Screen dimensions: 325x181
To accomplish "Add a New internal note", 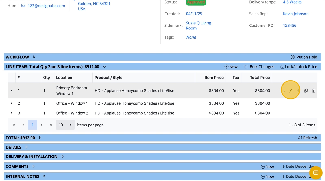I will (x=267, y=177).
